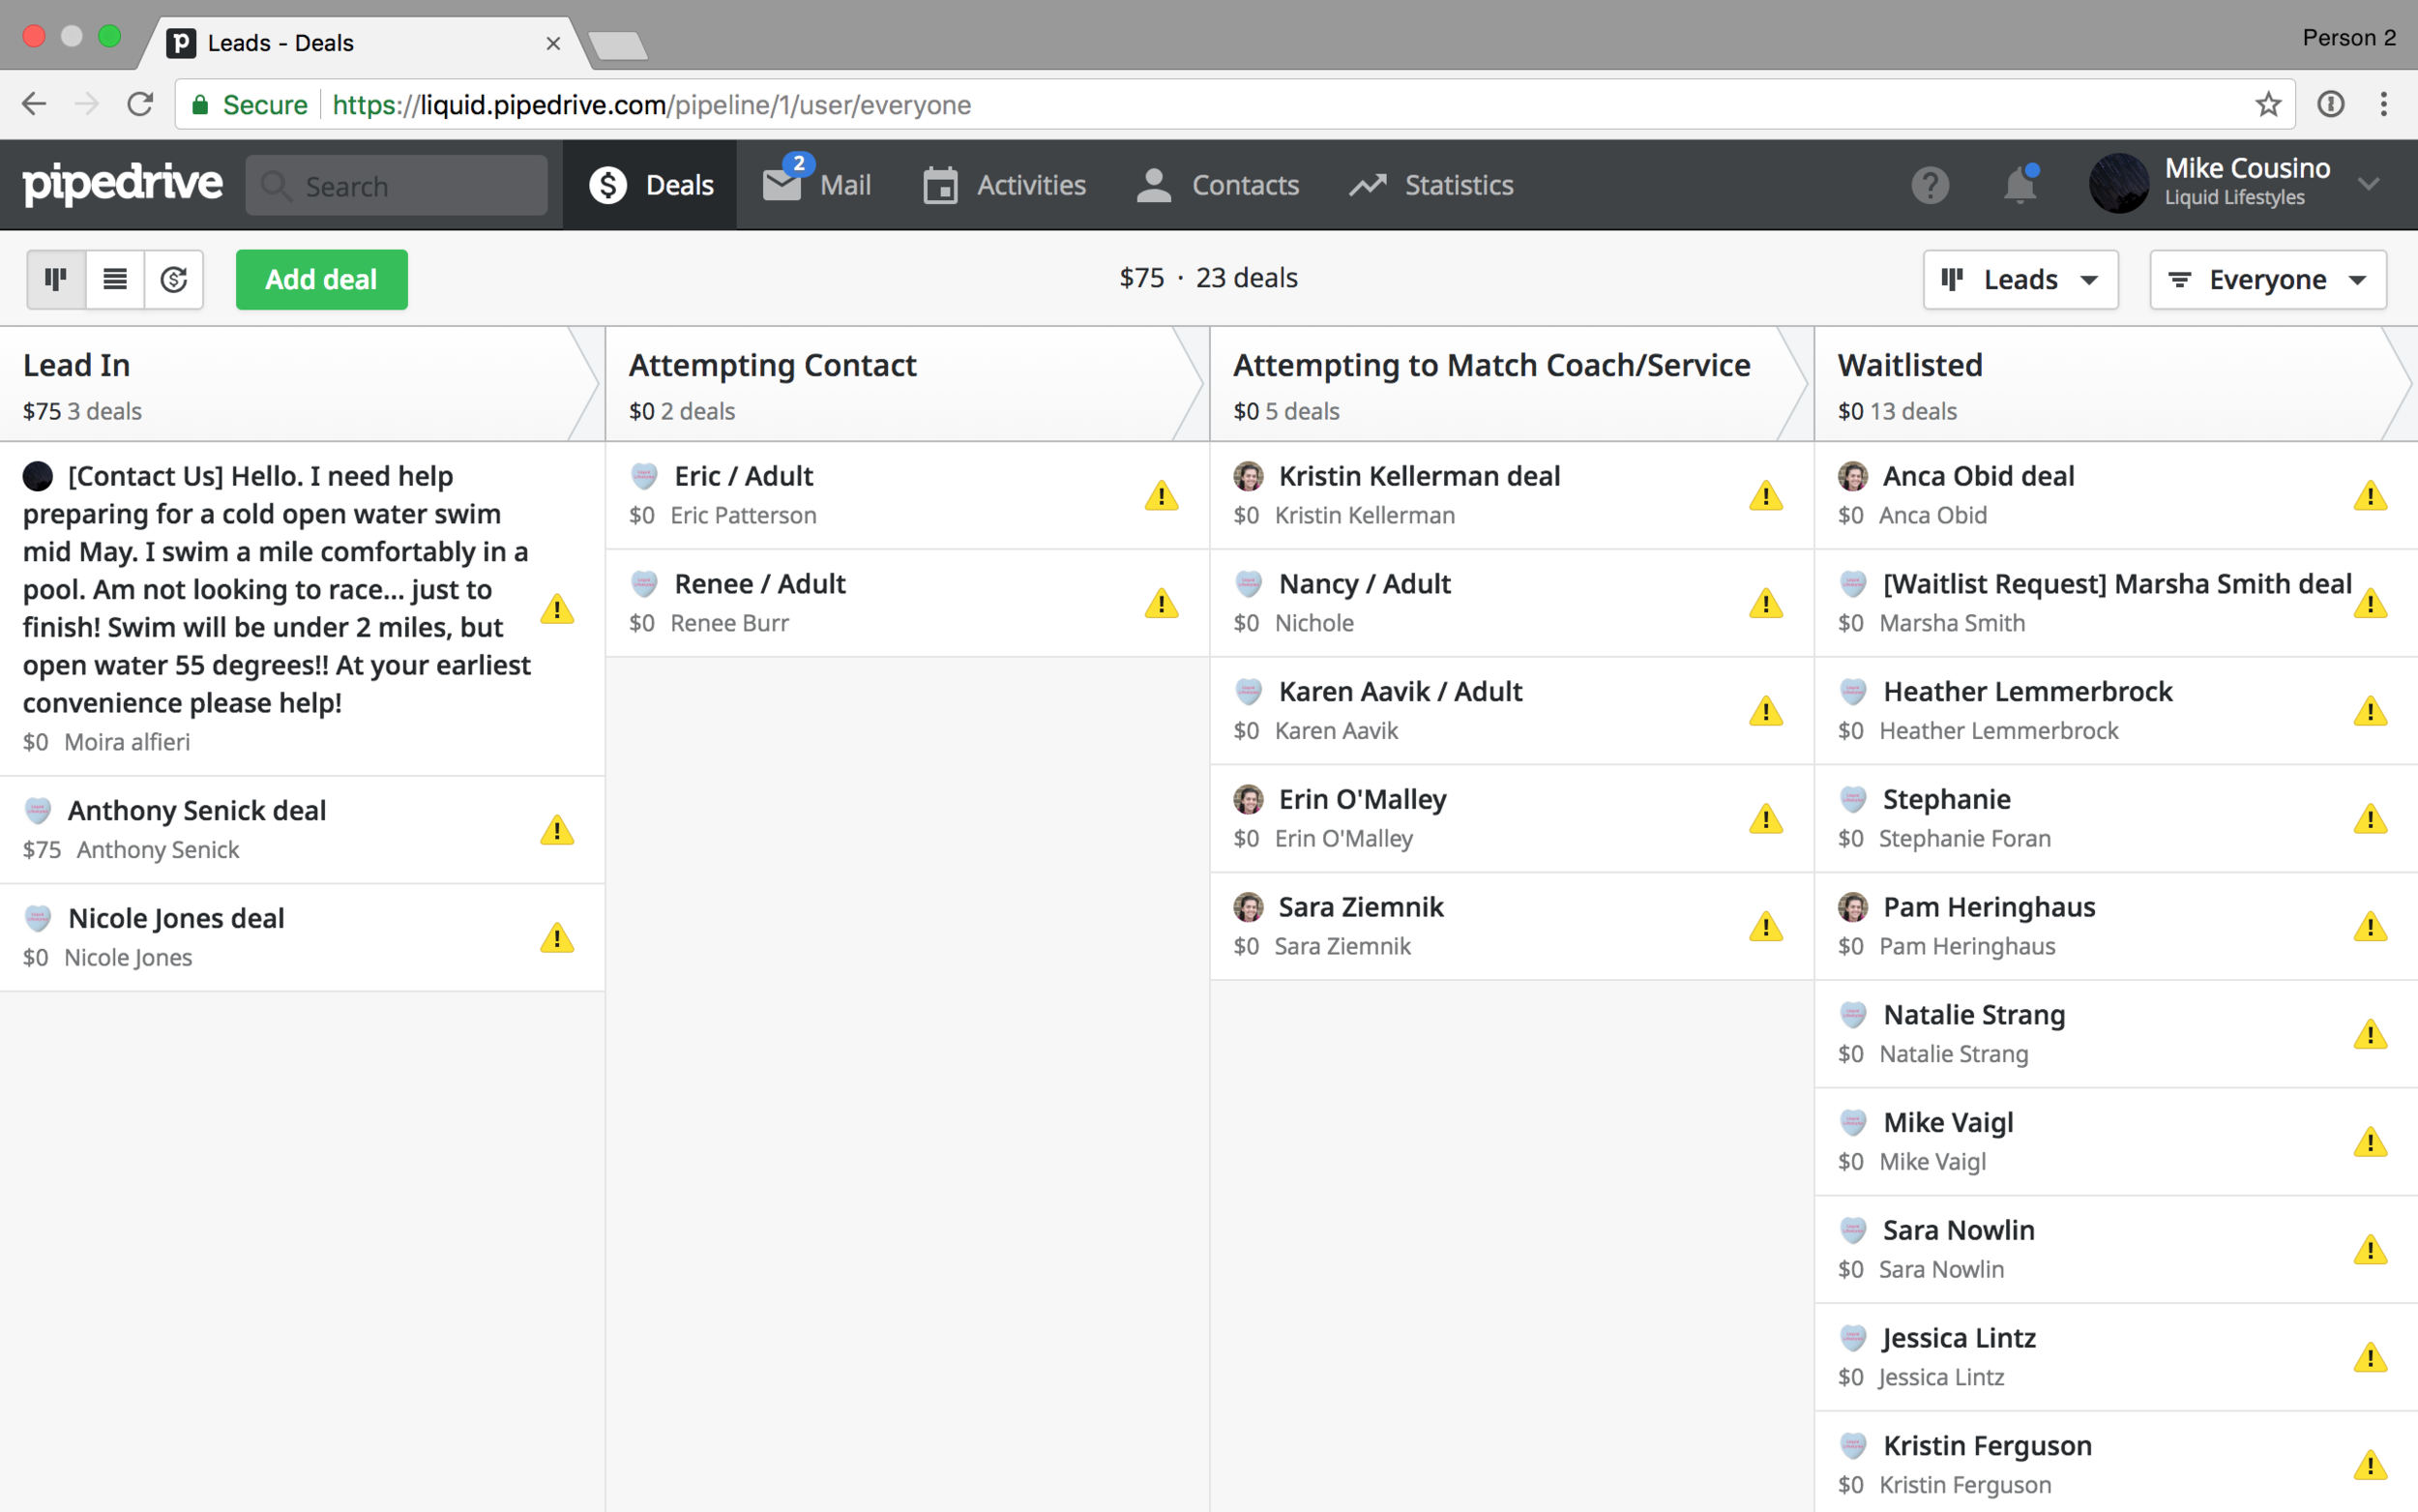Reload the page with refresh icon

[x=140, y=104]
